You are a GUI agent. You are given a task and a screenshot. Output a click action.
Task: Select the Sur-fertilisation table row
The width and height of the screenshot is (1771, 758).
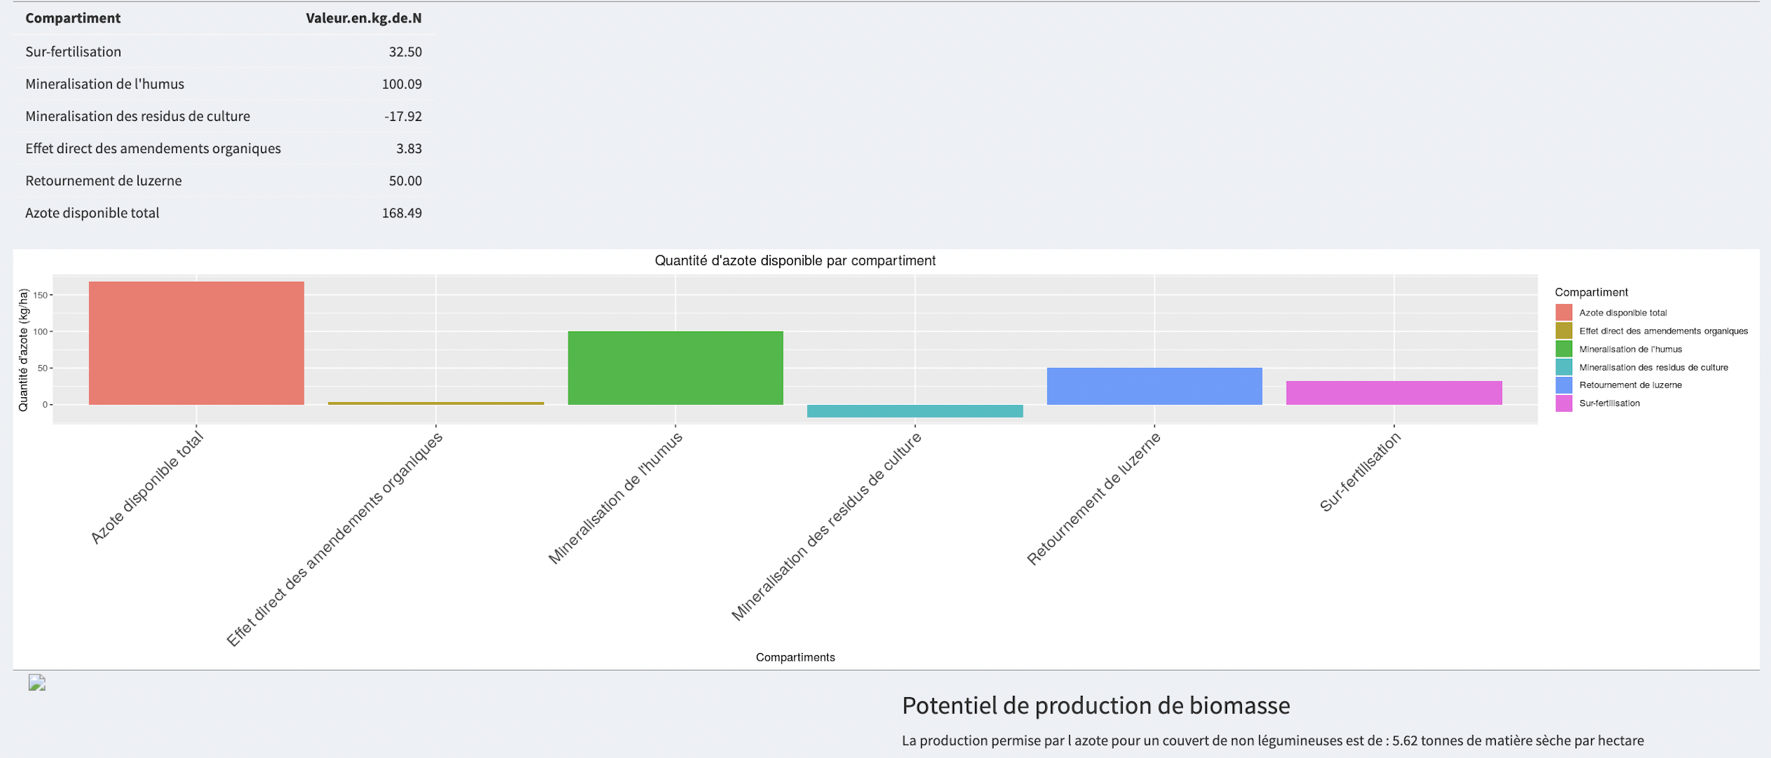pyautogui.click(x=223, y=52)
